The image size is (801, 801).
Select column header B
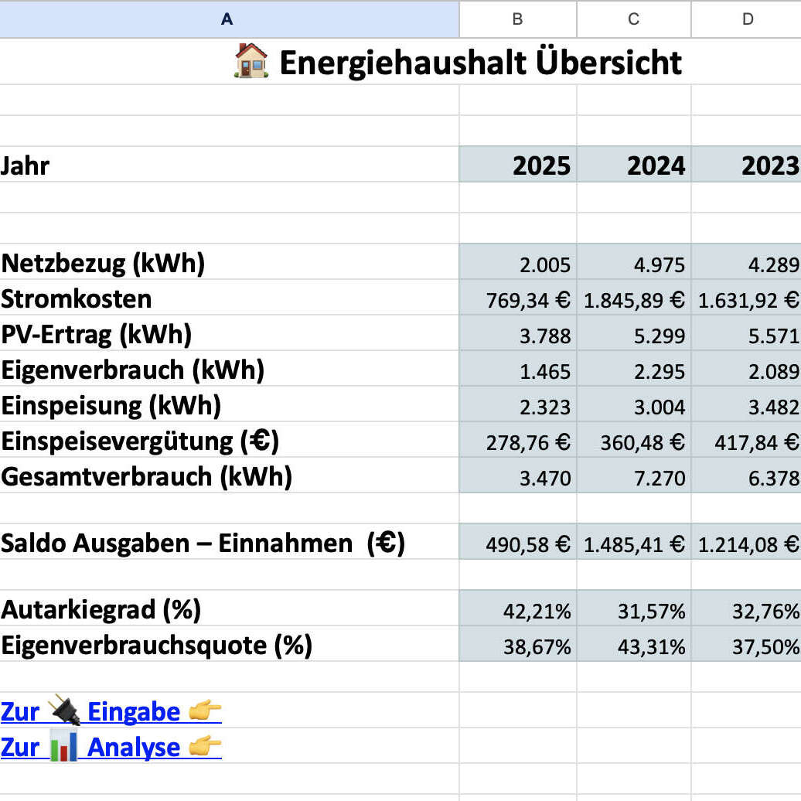517,19
